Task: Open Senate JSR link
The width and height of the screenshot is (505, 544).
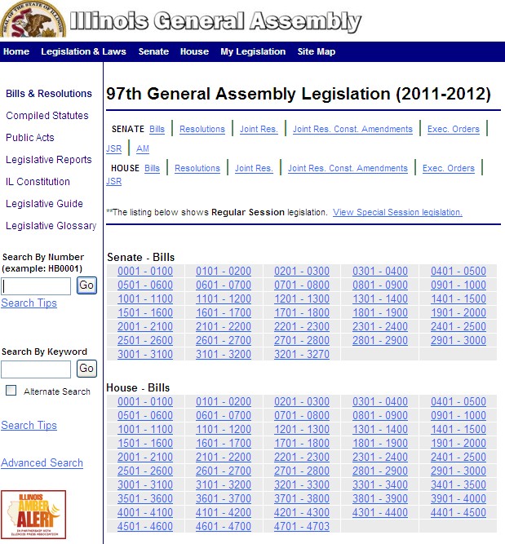Action: [x=114, y=148]
